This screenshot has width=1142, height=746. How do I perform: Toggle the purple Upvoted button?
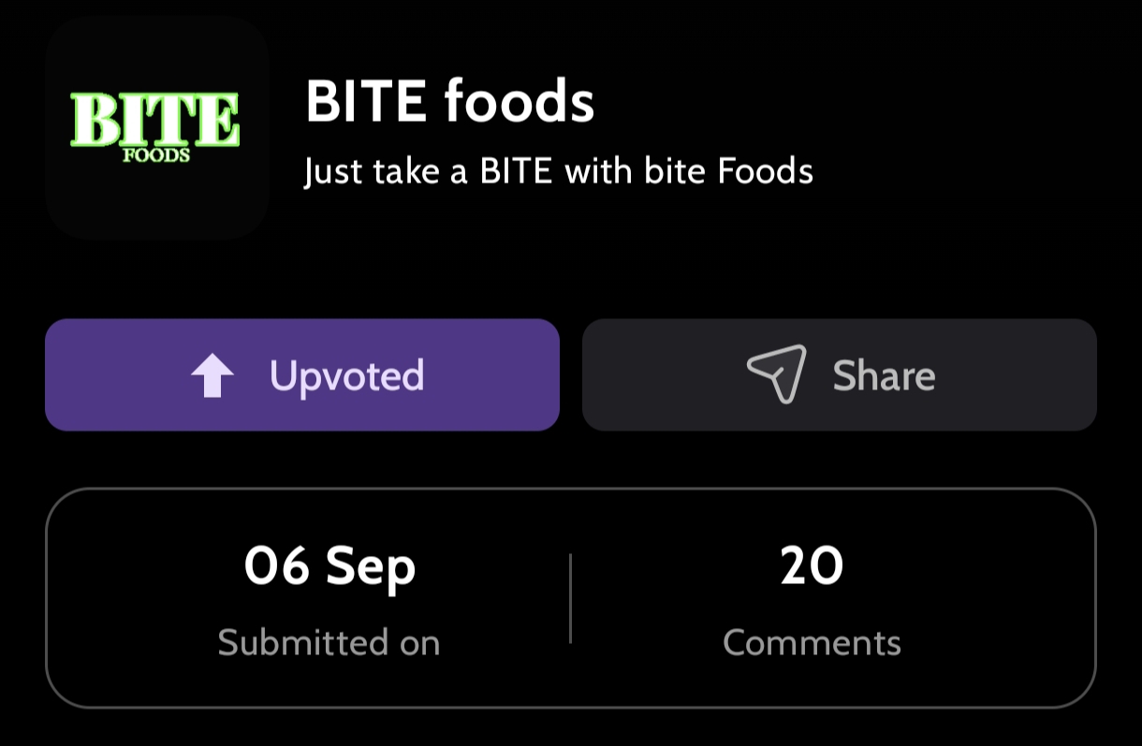pyautogui.click(x=301, y=374)
